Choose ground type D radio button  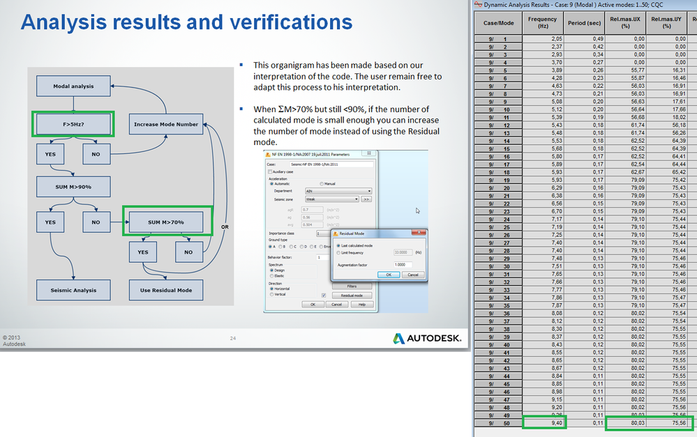(x=301, y=247)
